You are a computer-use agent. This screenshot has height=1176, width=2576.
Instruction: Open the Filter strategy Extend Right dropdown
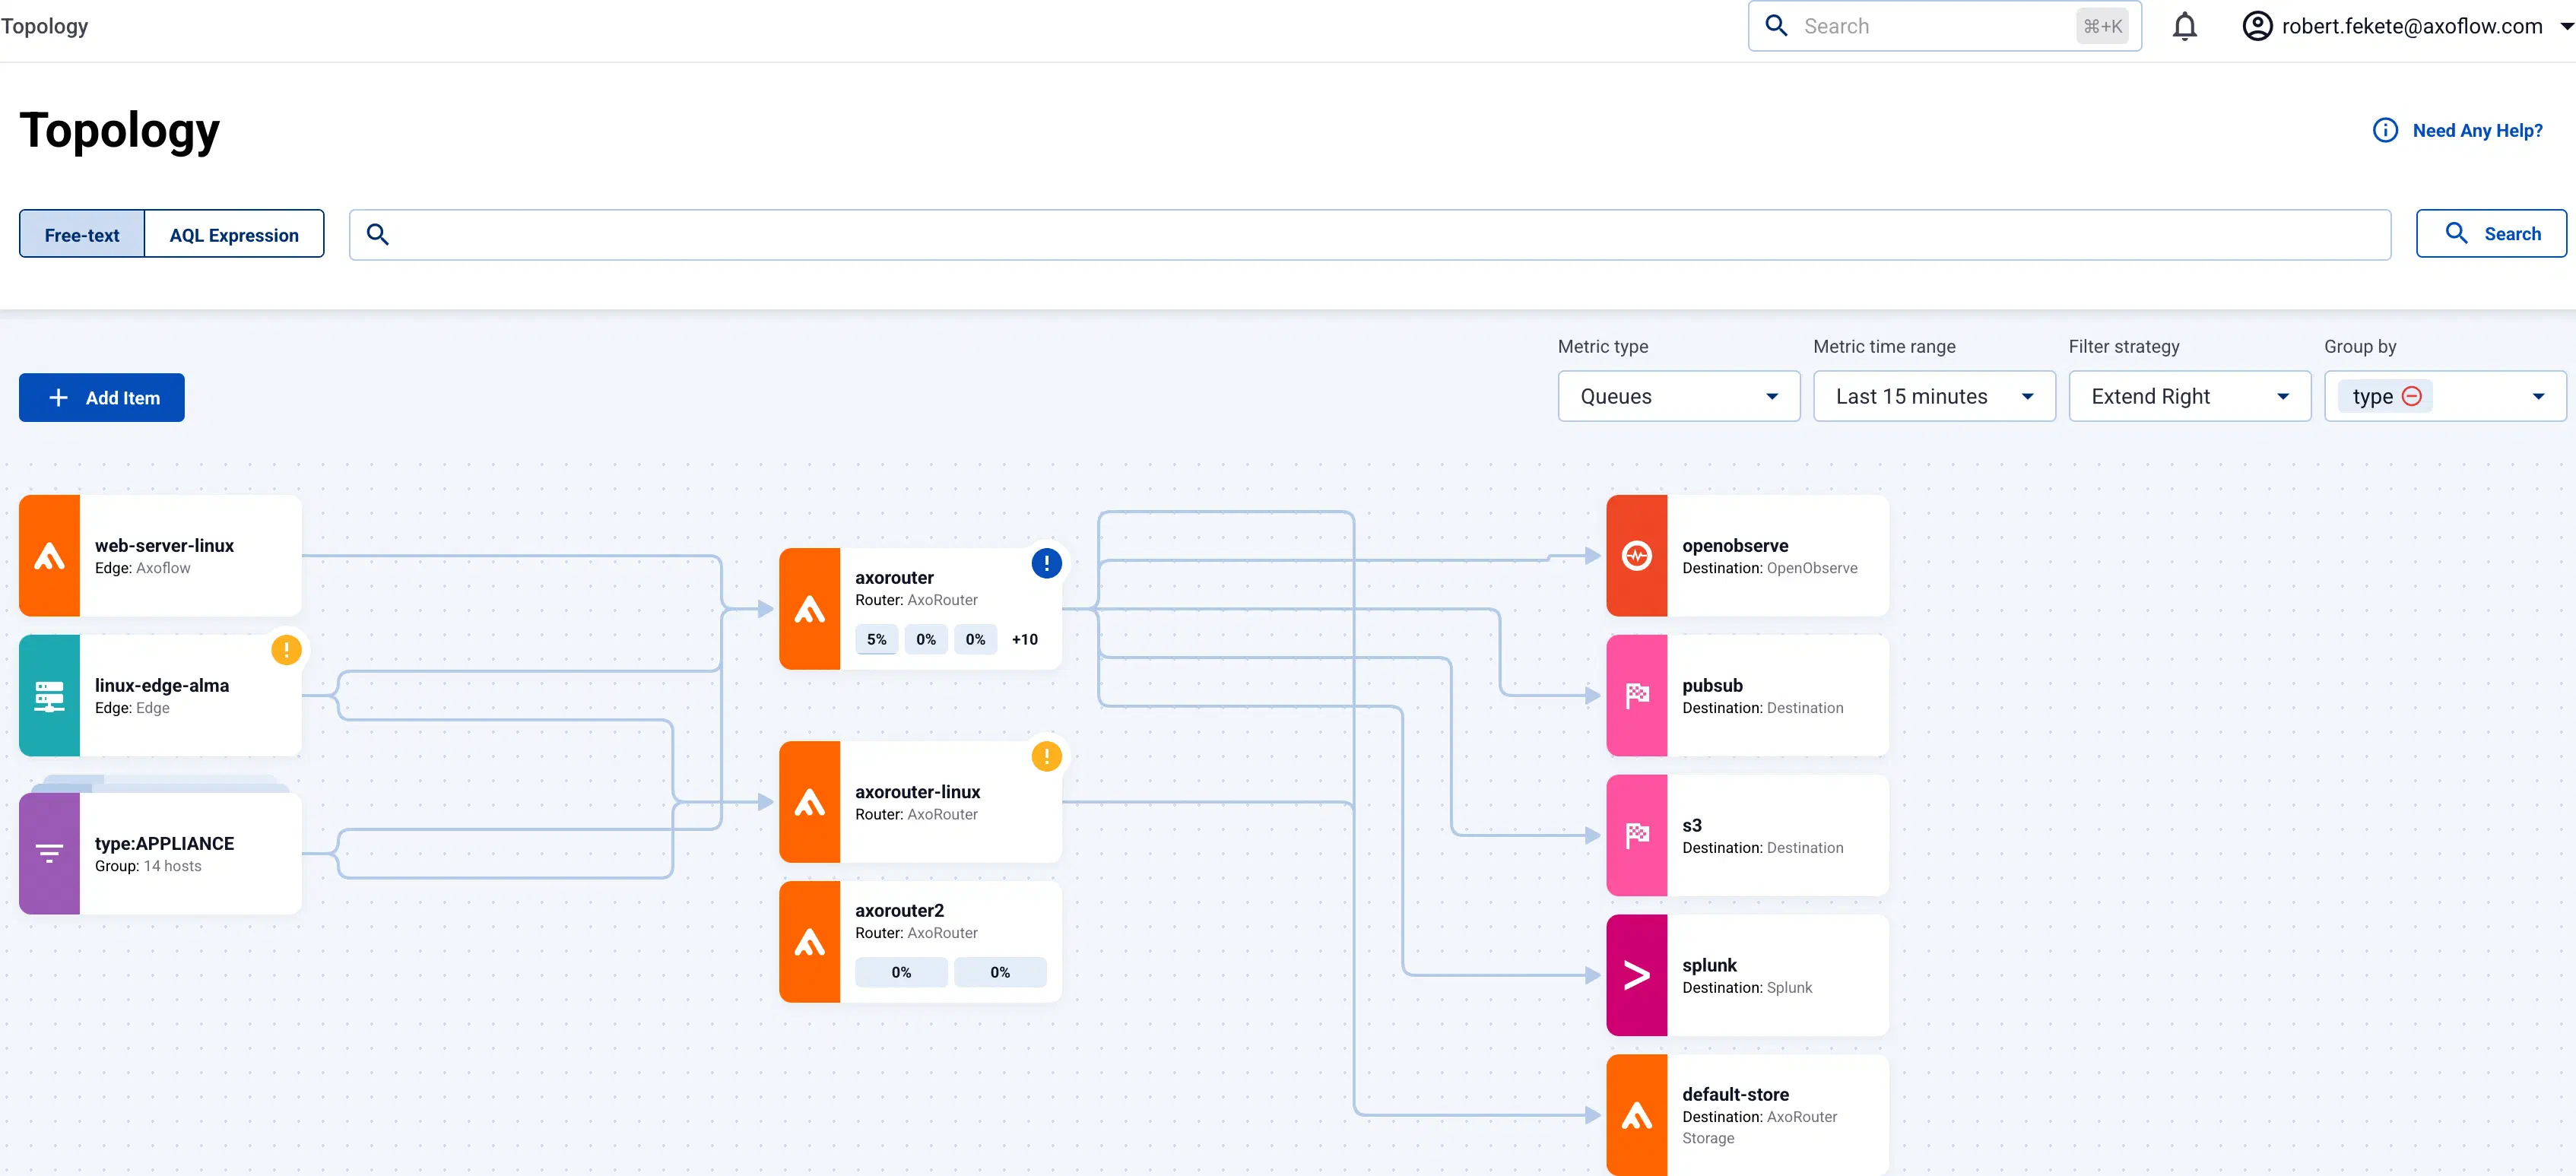coord(2189,396)
